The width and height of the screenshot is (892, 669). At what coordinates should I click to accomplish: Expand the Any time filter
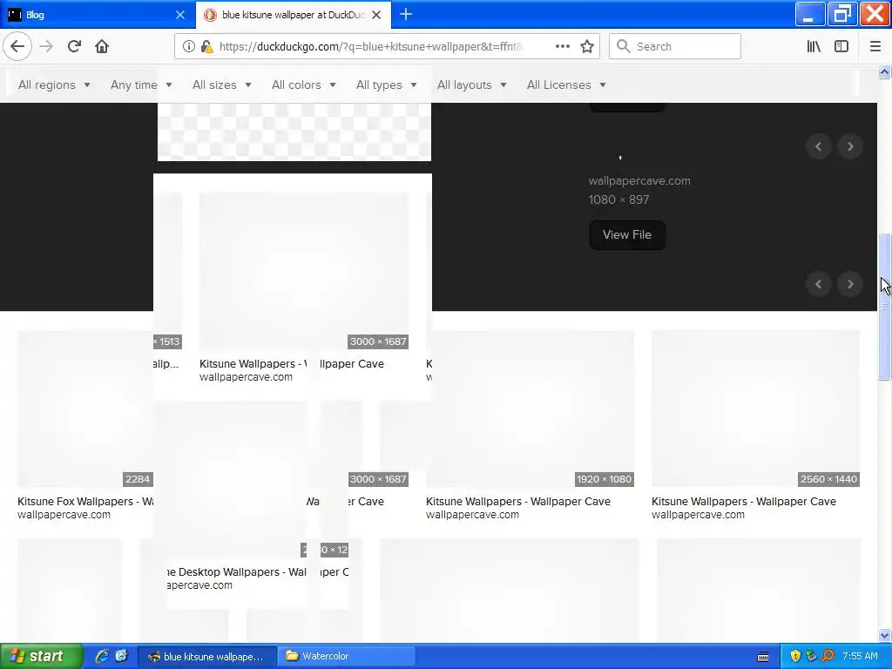tap(141, 84)
